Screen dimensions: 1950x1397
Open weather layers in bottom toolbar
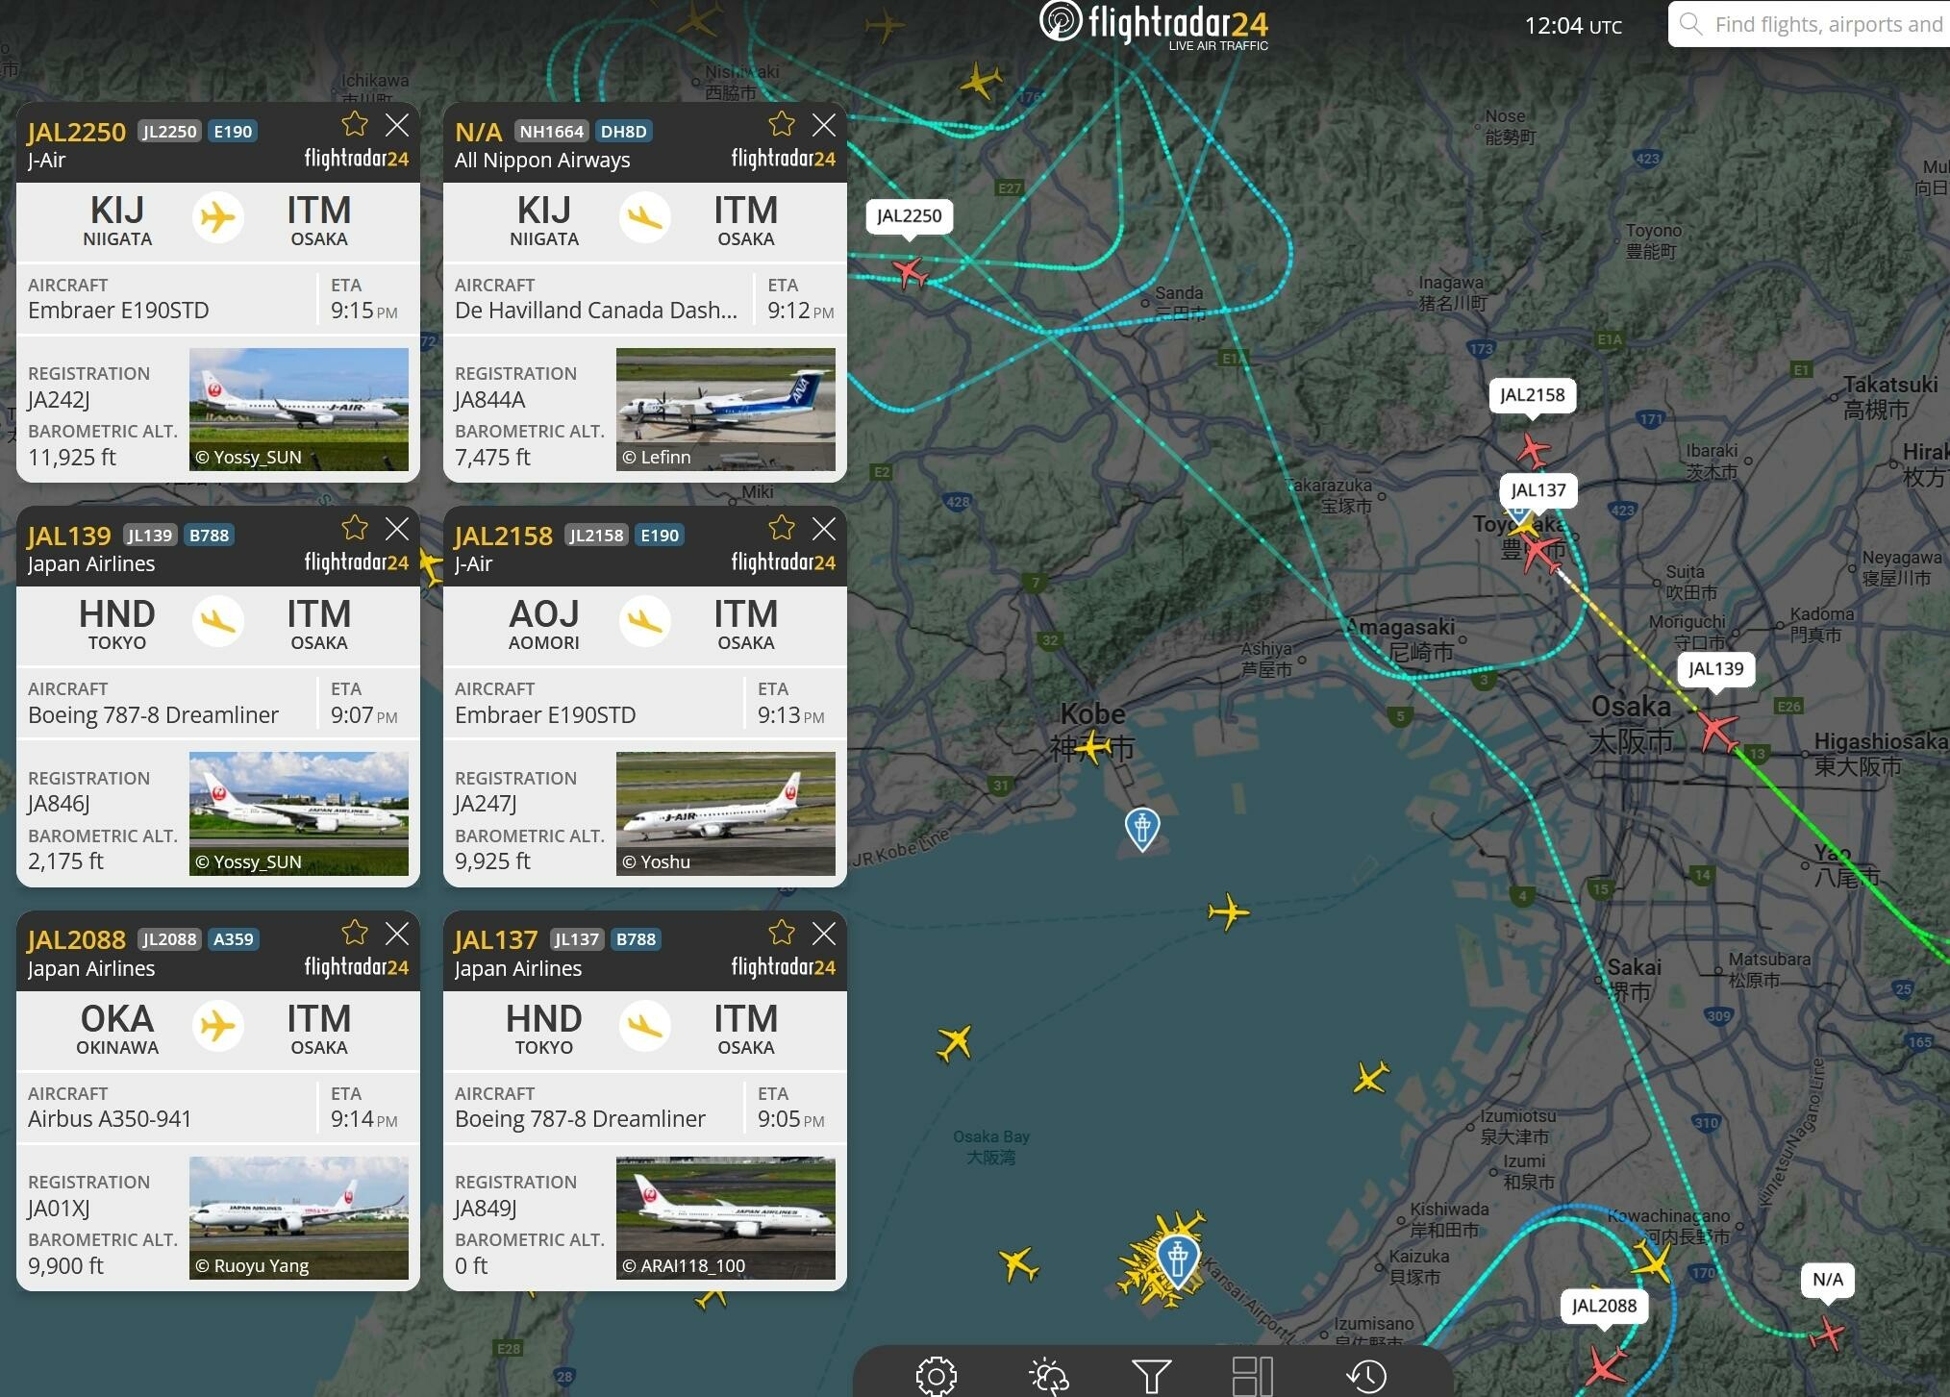click(x=1048, y=1376)
